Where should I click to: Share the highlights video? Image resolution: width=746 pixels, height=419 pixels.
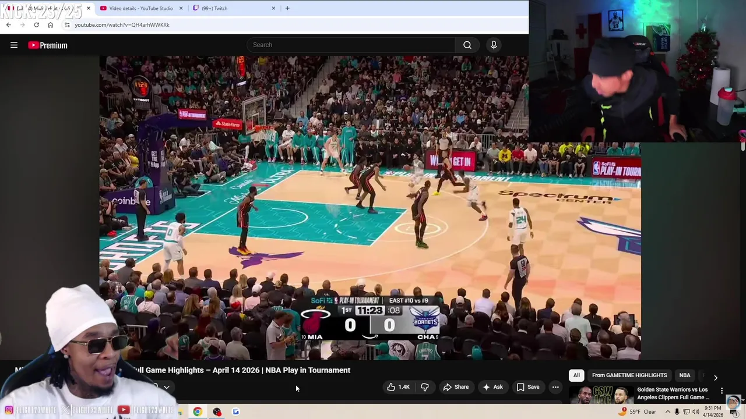click(x=455, y=387)
